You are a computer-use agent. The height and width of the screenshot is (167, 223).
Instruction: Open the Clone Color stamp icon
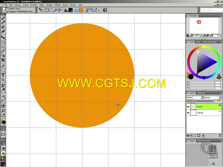tap(219, 77)
